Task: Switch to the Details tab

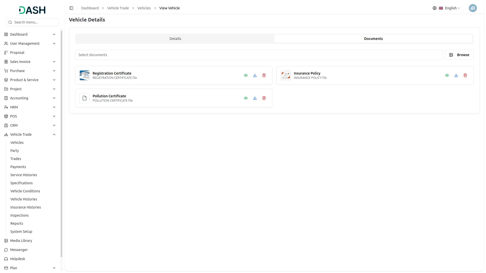Action: point(175,39)
